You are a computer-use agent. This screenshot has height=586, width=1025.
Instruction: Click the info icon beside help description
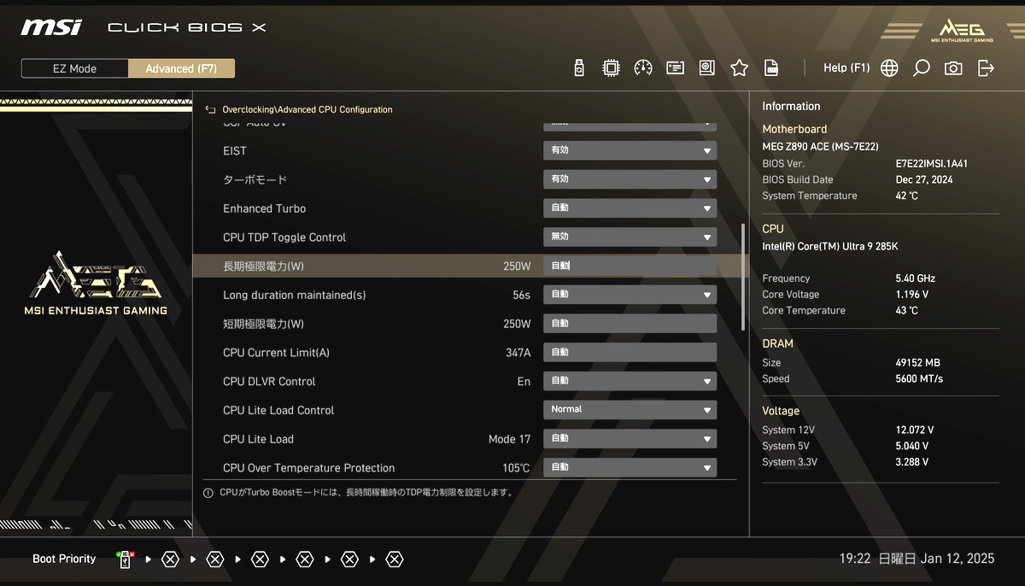click(x=208, y=493)
